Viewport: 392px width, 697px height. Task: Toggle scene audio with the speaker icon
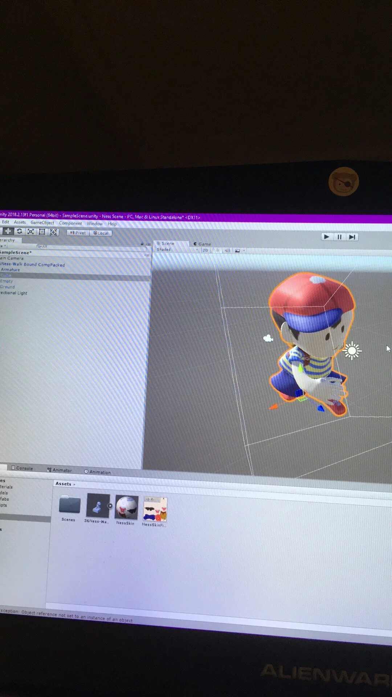[x=227, y=250]
